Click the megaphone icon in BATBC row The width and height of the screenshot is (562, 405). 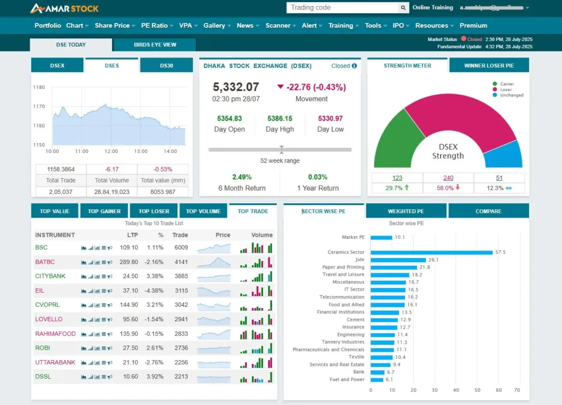coord(110,263)
